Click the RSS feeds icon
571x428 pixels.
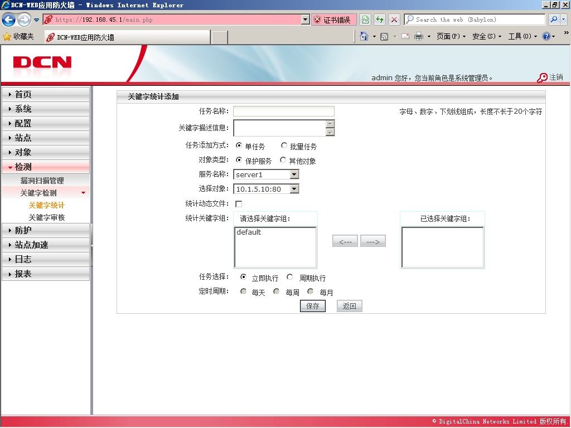point(384,36)
